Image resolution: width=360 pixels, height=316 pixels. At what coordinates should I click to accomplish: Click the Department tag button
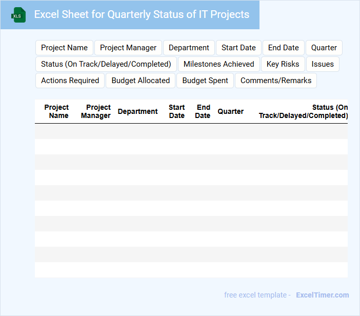[189, 48]
